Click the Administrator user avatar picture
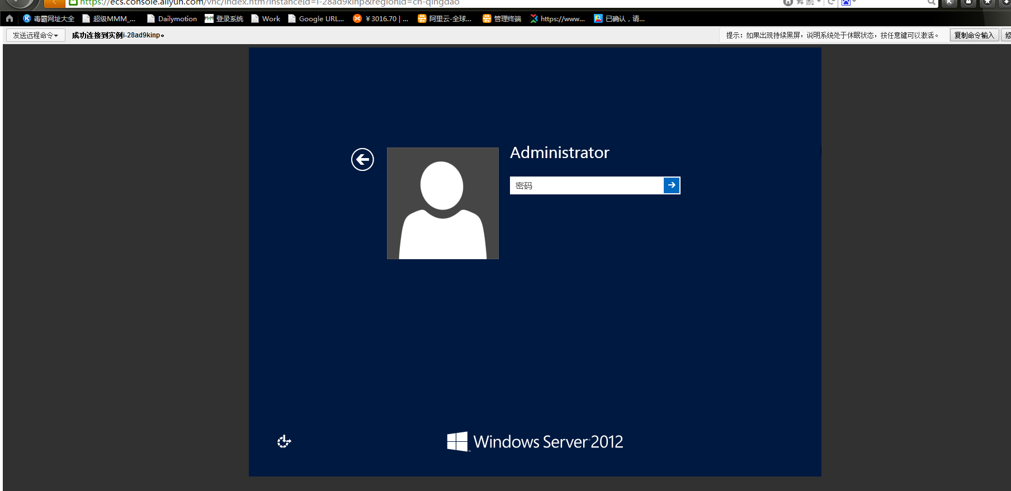 pos(442,203)
